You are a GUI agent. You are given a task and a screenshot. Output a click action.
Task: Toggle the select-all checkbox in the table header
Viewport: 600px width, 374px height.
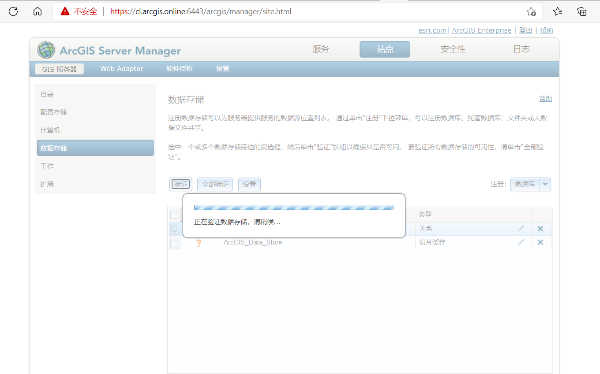(174, 215)
